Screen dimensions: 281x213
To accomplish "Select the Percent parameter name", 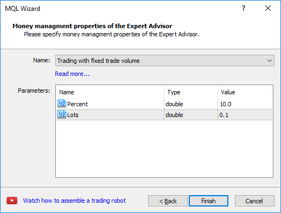I will click(78, 104).
